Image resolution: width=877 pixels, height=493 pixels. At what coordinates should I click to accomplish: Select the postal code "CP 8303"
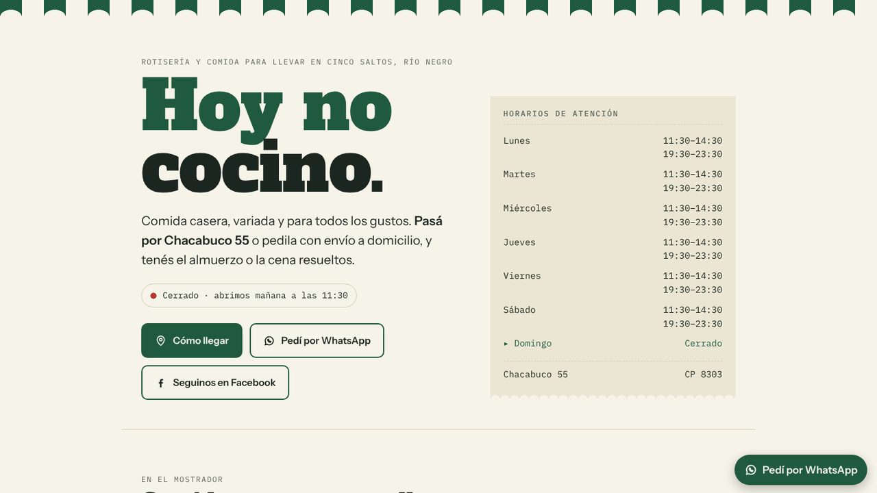pos(703,374)
